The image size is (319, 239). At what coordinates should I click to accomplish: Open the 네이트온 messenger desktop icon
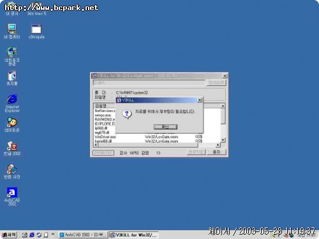[12, 124]
